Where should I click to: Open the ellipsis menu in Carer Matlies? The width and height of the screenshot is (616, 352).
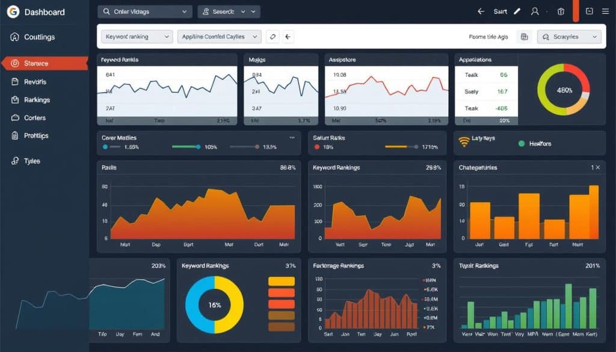coord(292,138)
